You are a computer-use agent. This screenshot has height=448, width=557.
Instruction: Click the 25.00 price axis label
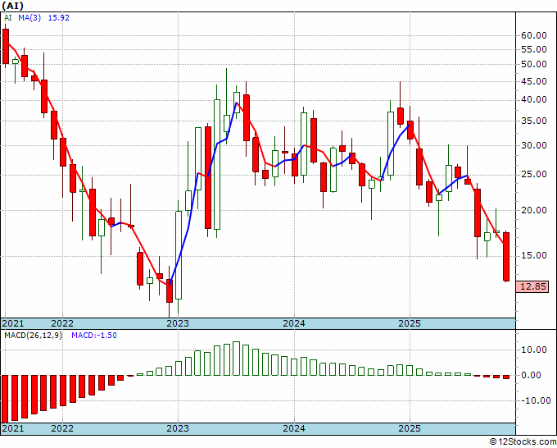pyautogui.click(x=533, y=175)
